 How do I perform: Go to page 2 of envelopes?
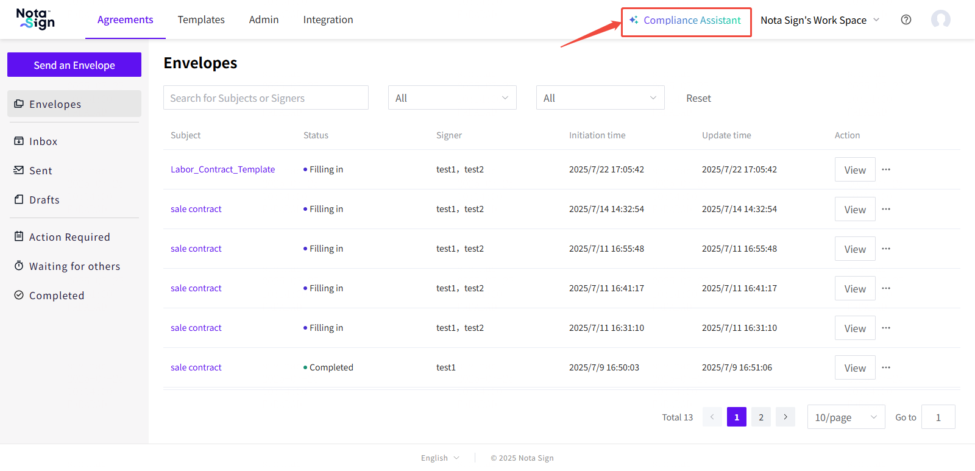pos(760,417)
